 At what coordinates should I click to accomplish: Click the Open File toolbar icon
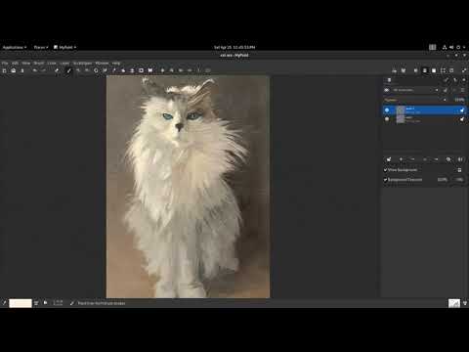14,70
